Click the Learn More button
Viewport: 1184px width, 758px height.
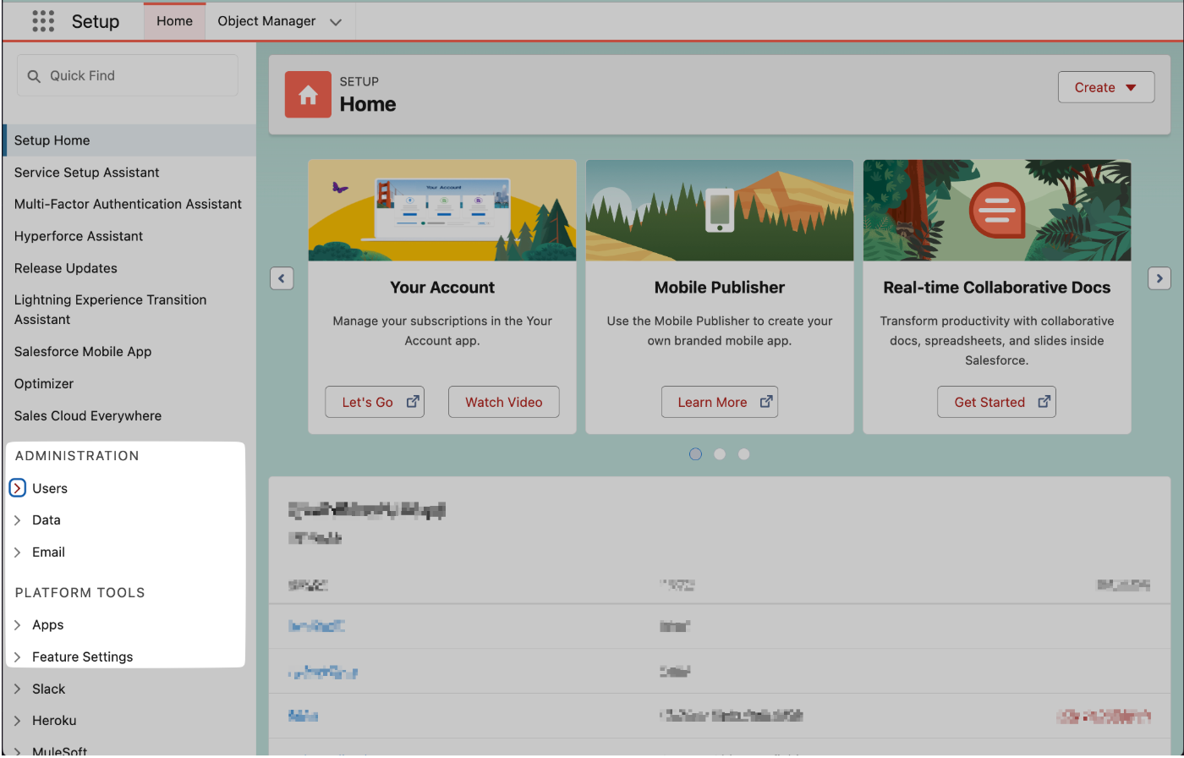click(x=720, y=402)
